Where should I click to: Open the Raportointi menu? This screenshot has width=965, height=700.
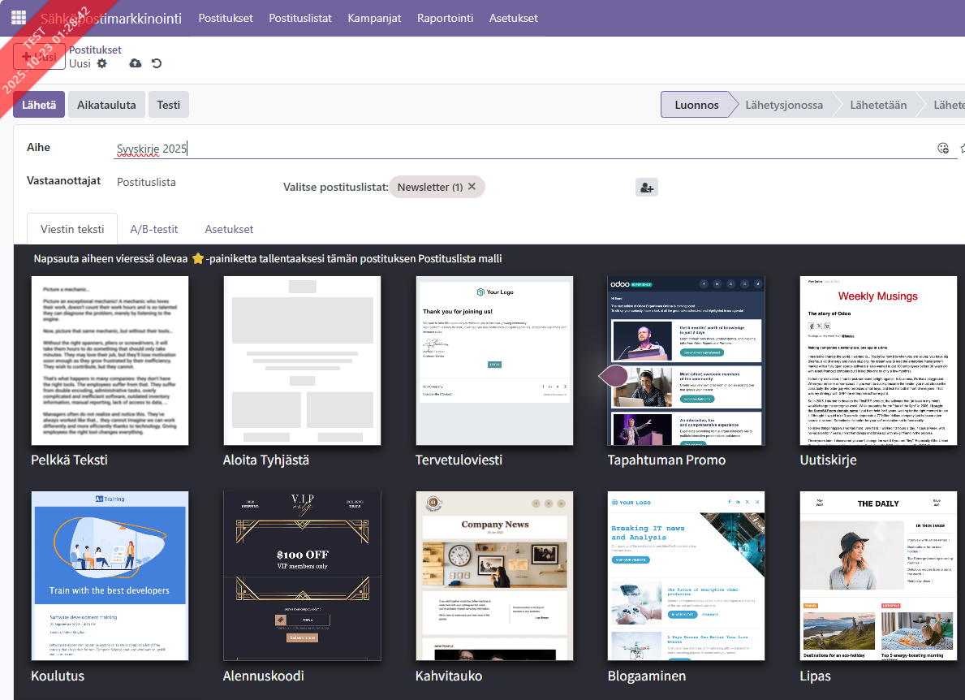click(445, 18)
